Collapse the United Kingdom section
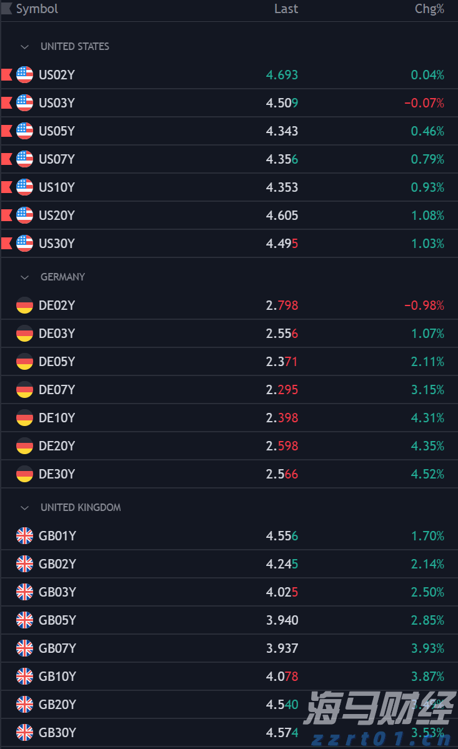The height and width of the screenshot is (749, 458). coord(25,508)
